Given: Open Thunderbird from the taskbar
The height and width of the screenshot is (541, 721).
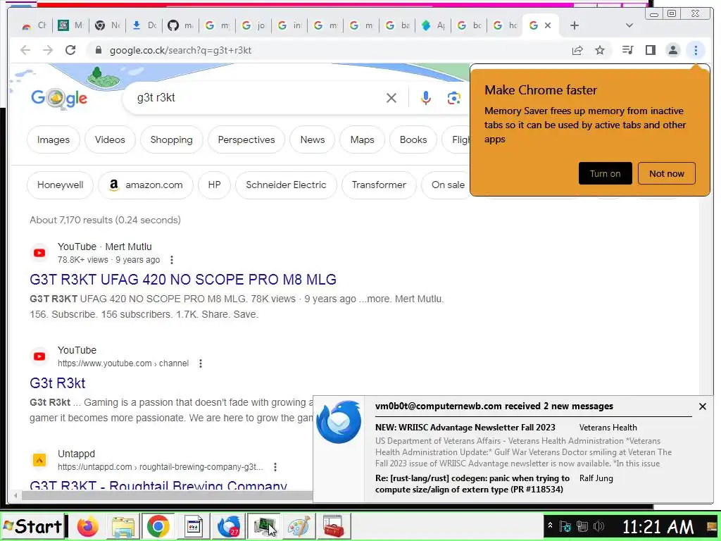Looking at the screenshot, I should point(229,526).
